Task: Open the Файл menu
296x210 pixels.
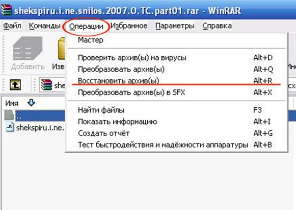Action: [x=12, y=26]
